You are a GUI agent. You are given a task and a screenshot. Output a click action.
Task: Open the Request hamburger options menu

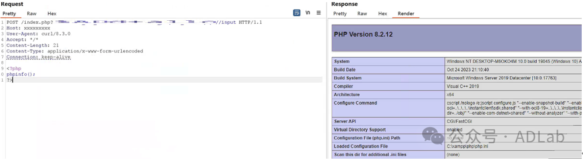click(319, 13)
